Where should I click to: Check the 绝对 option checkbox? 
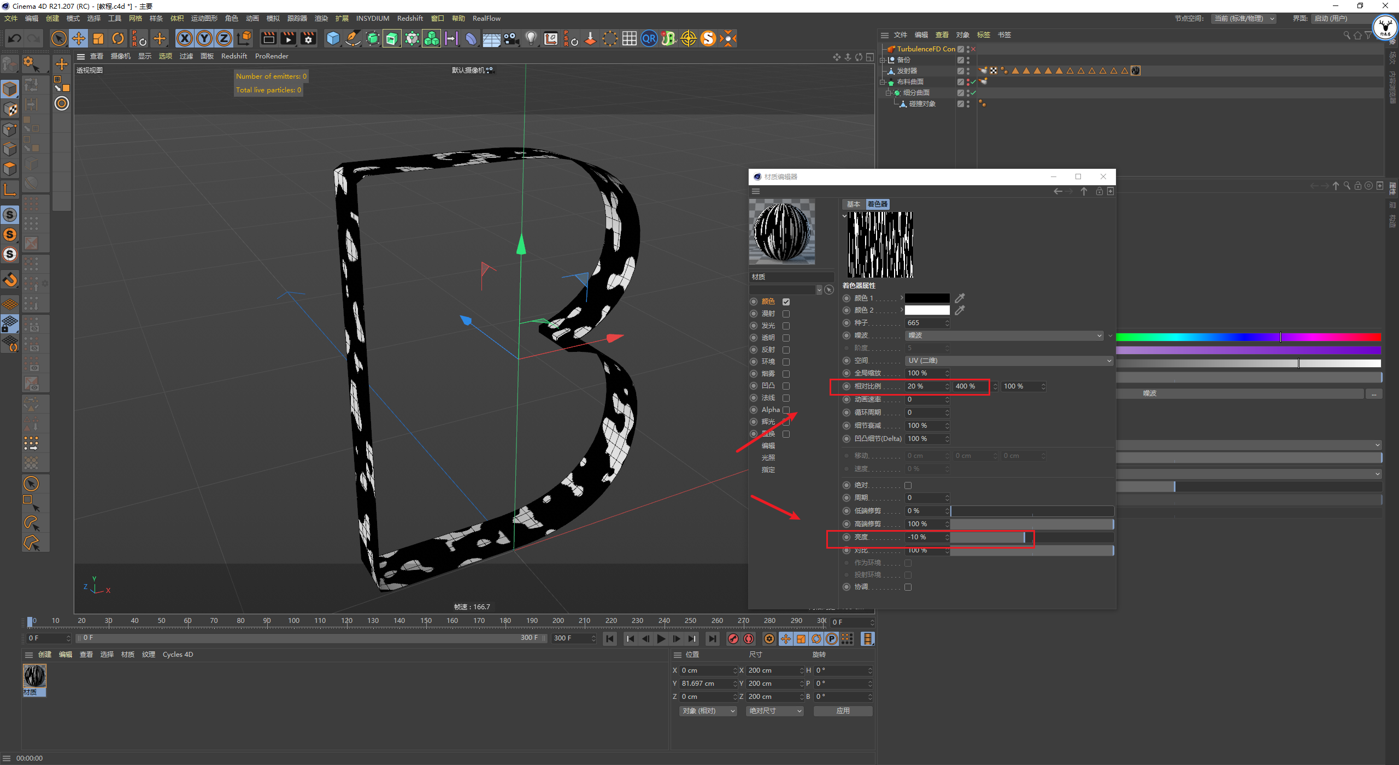[908, 485]
